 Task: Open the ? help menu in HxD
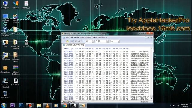(106, 37)
